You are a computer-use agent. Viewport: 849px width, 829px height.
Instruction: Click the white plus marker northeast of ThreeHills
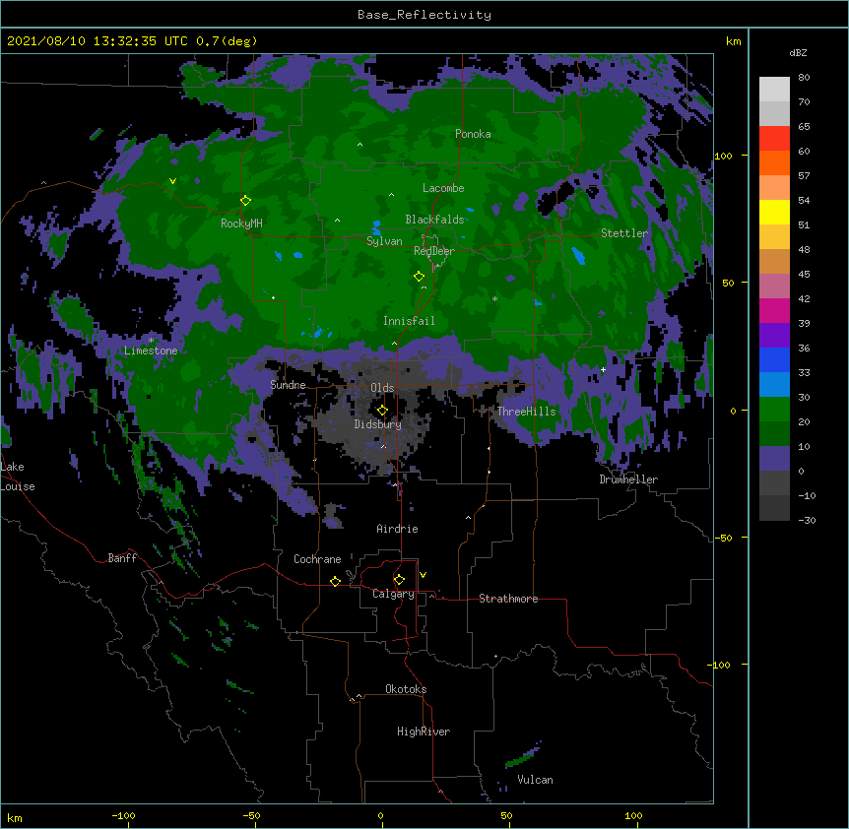point(603,369)
